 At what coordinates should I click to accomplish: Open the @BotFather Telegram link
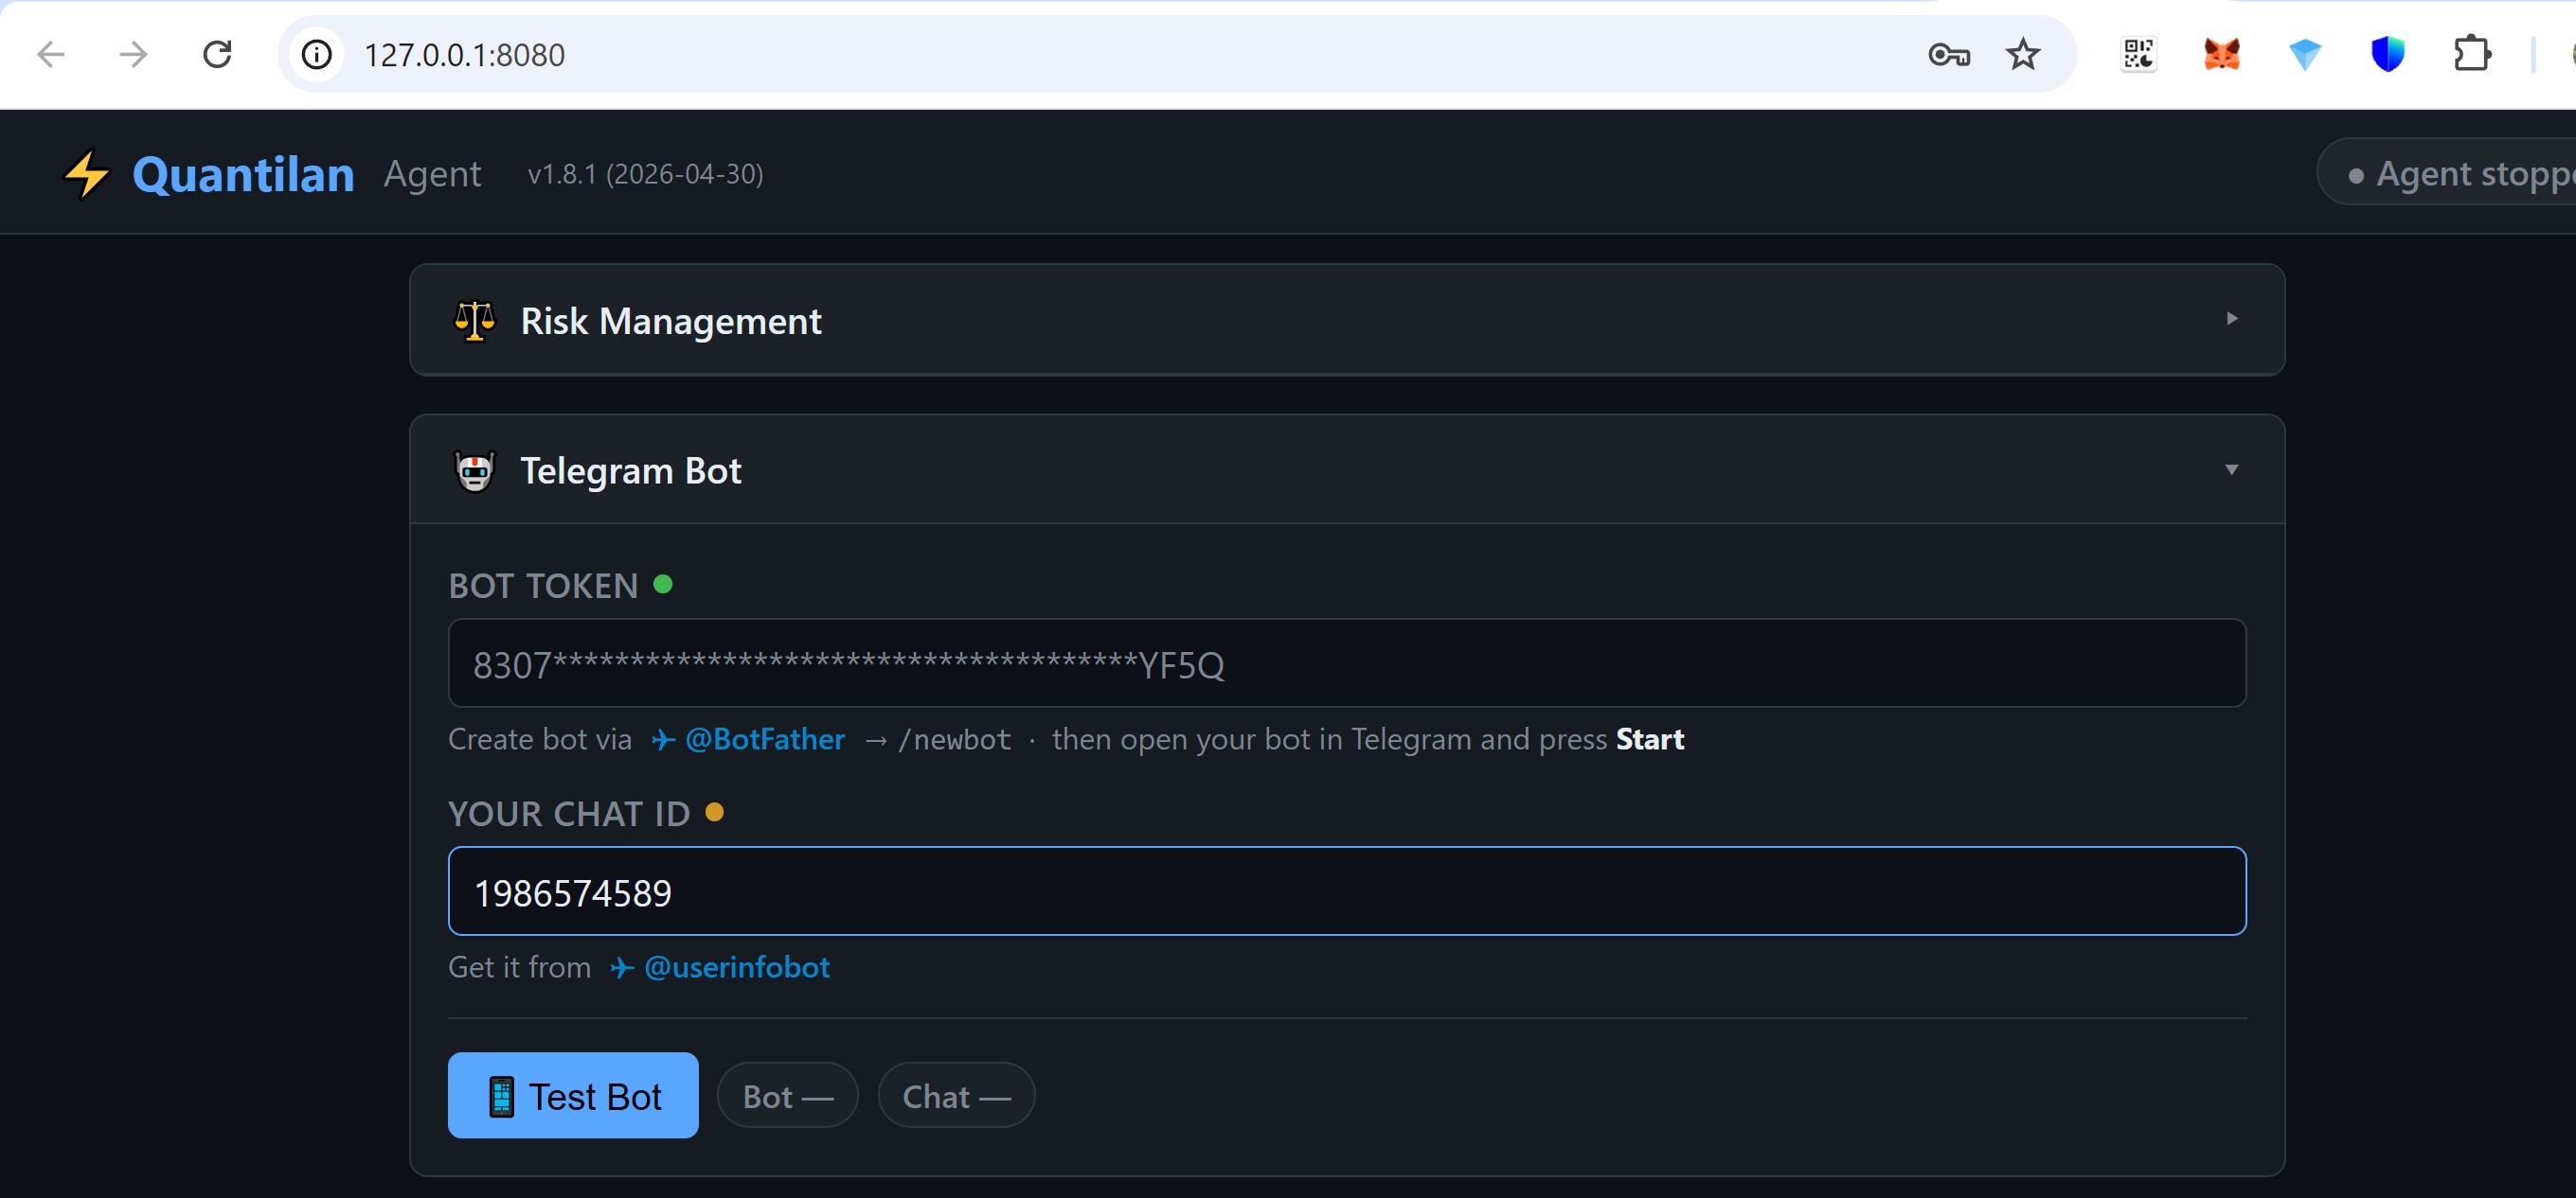pos(748,739)
